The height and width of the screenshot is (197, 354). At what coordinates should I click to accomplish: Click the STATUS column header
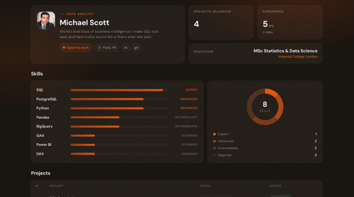[275, 186]
